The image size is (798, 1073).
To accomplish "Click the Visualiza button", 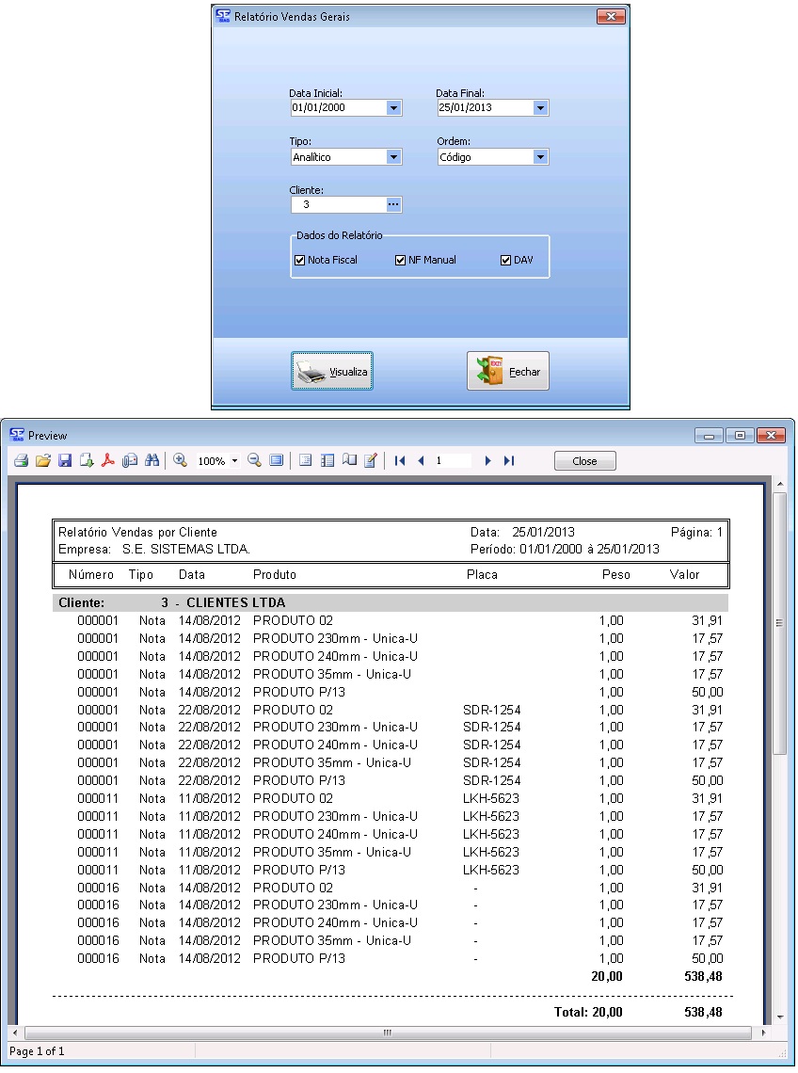I will 332,372.
